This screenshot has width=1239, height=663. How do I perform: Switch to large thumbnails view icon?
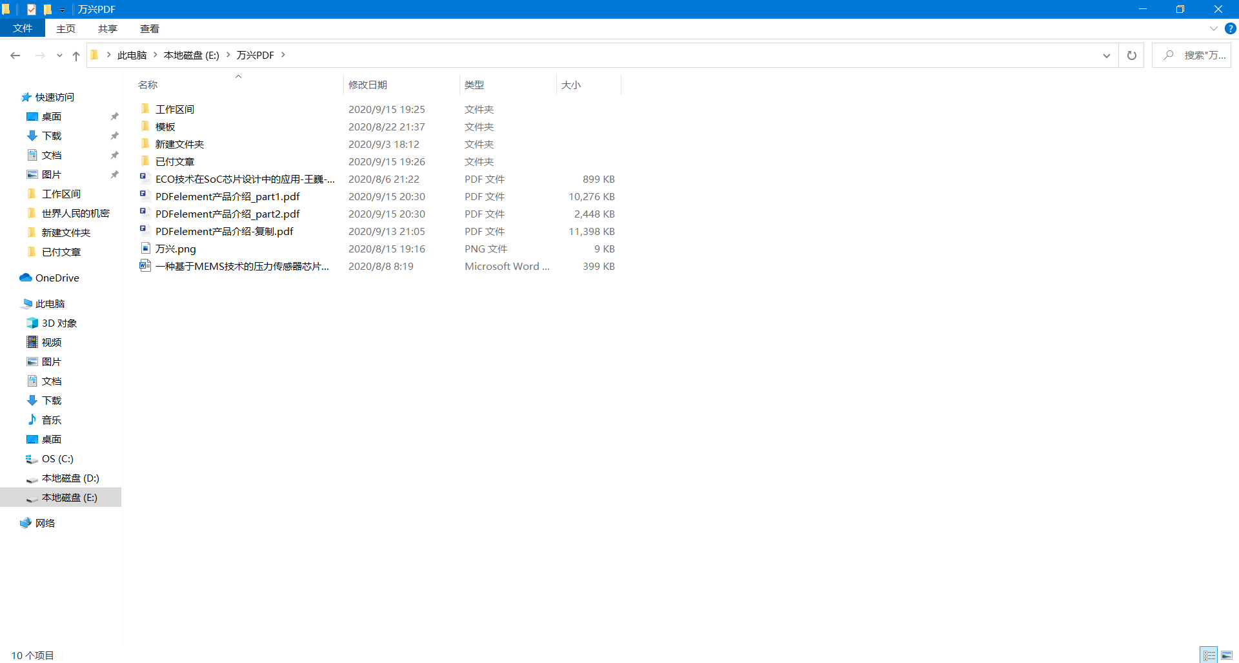[x=1227, y=655]
